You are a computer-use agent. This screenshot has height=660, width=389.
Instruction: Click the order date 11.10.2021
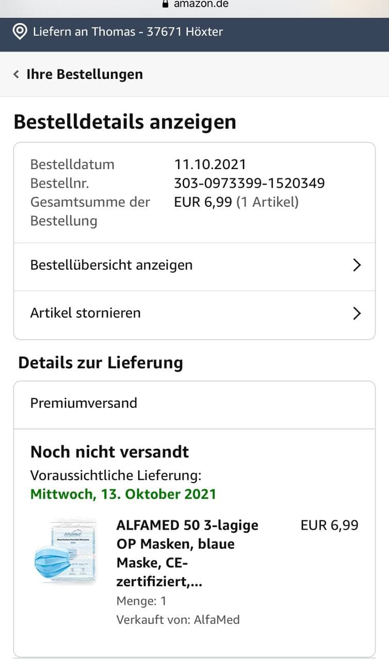[x=210, y=164]
